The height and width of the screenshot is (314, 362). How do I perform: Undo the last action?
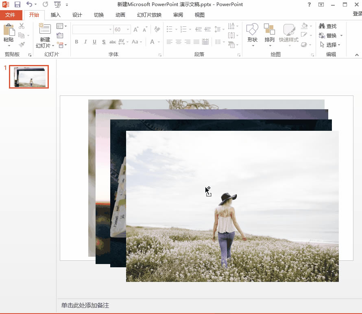click(29, 4)
